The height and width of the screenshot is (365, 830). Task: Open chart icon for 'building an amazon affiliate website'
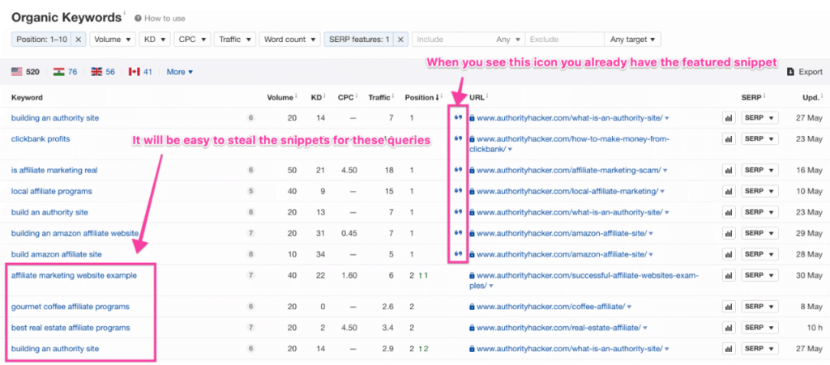[728, 233]
